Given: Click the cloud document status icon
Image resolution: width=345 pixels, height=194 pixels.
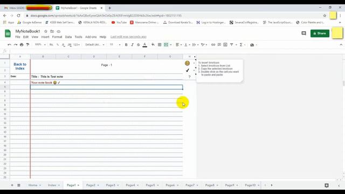Looking at the screenshot, I should [x=59, y=31].
